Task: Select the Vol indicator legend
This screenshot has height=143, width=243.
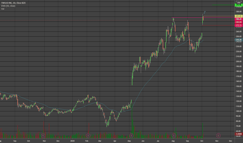Action: tap(3, 9)
